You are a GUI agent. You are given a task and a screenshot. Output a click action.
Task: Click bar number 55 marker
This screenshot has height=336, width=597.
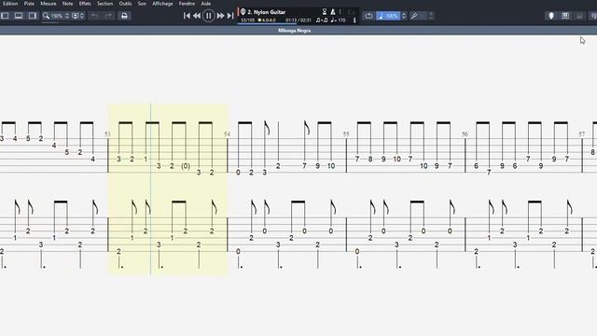[346, 134]
